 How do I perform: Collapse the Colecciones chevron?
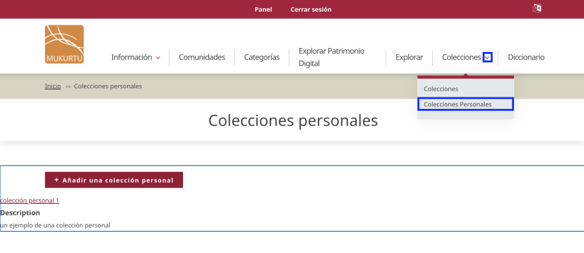coord(487,57)
